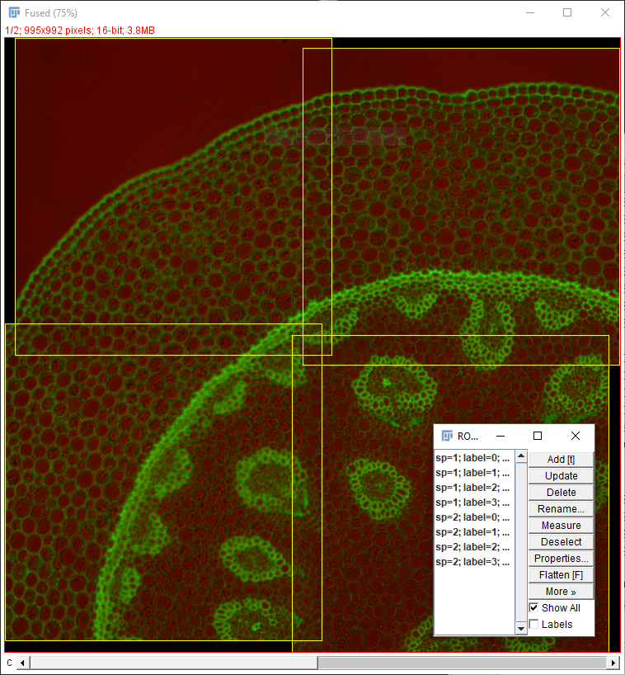Click the ROI Manager title bar icon
This screenshot has height=675, width=625.
448,436
